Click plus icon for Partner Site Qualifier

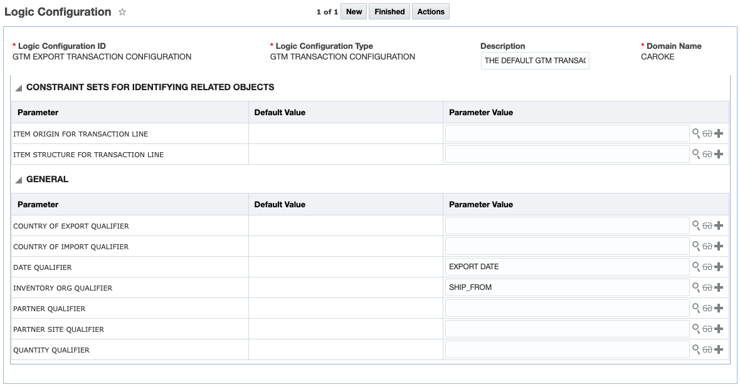point(719,329)
